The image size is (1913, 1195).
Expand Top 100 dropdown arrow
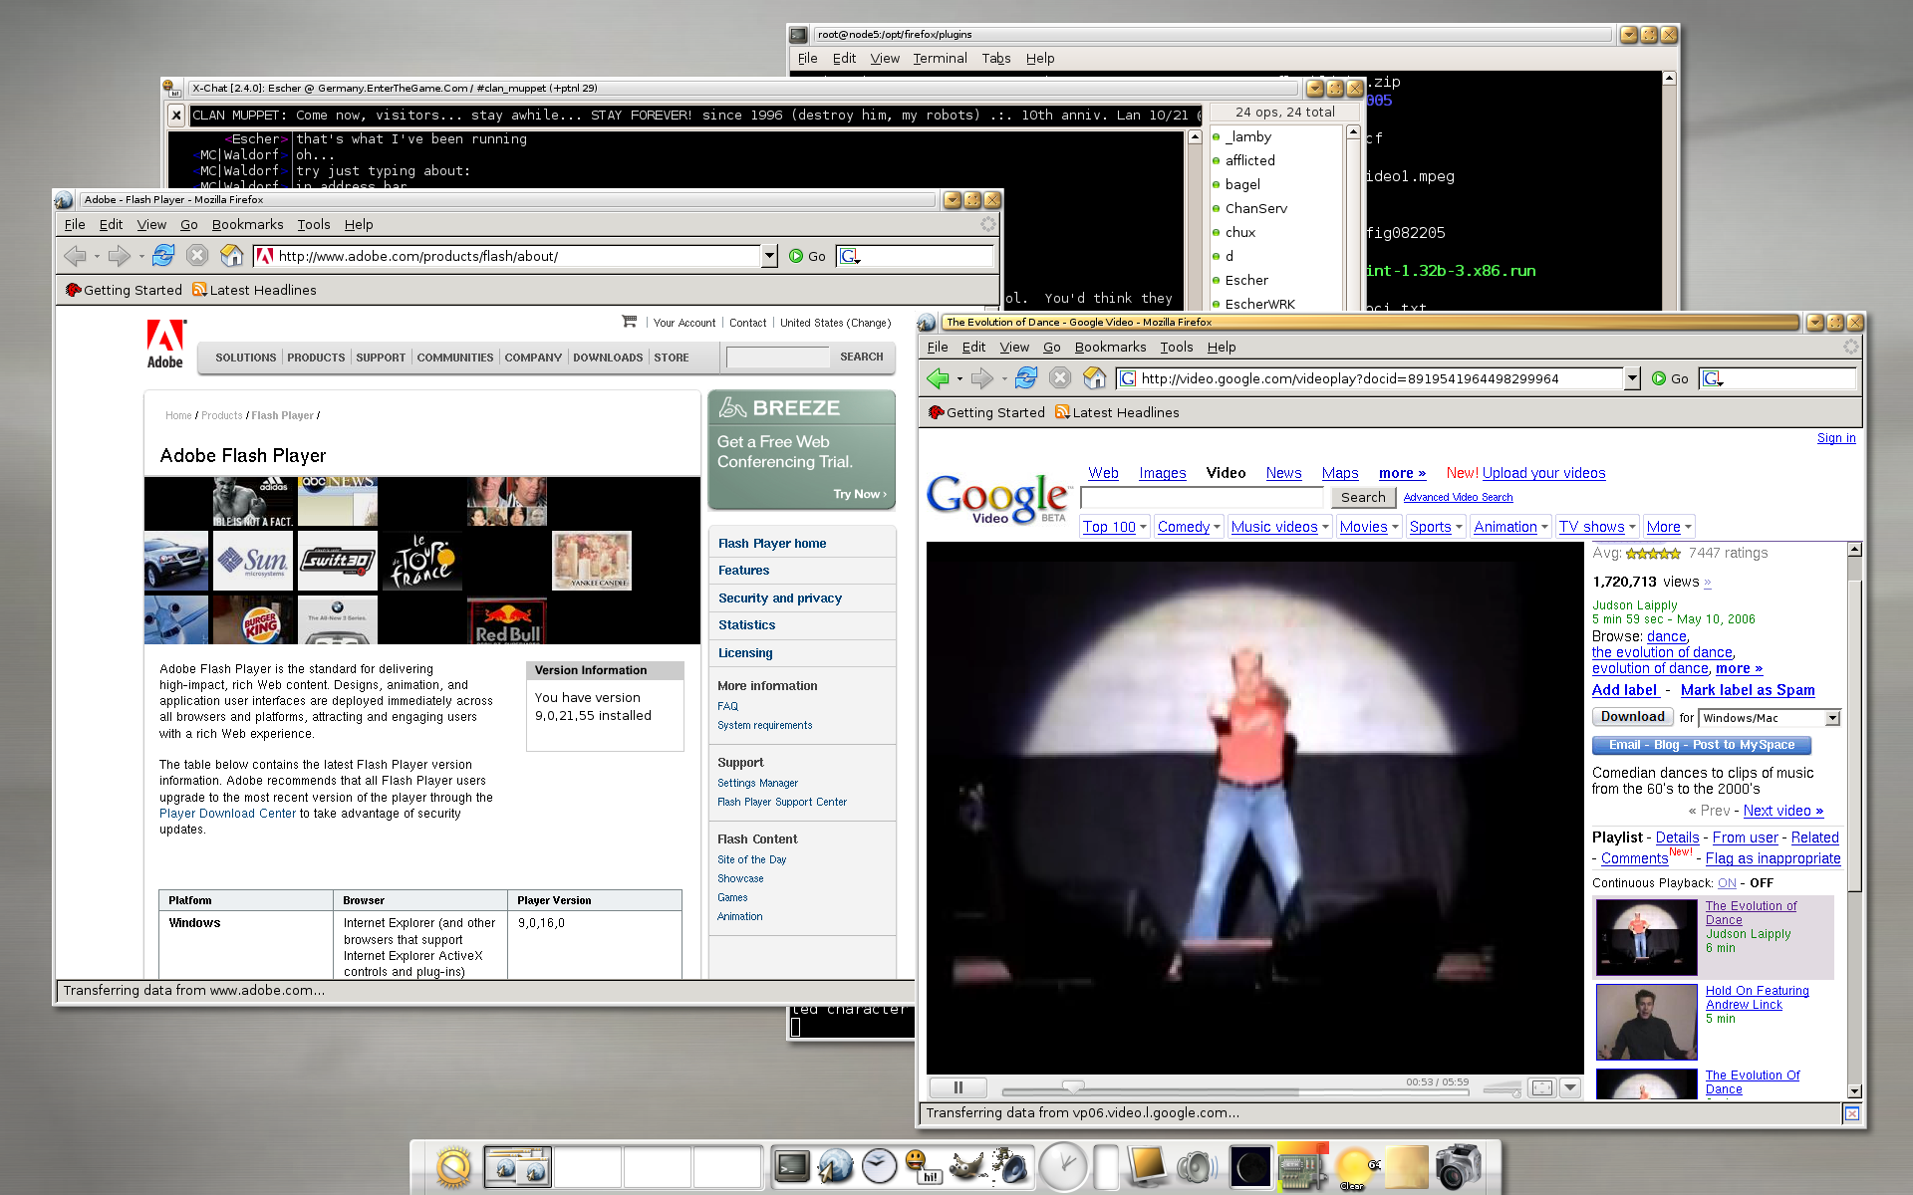1143,527
